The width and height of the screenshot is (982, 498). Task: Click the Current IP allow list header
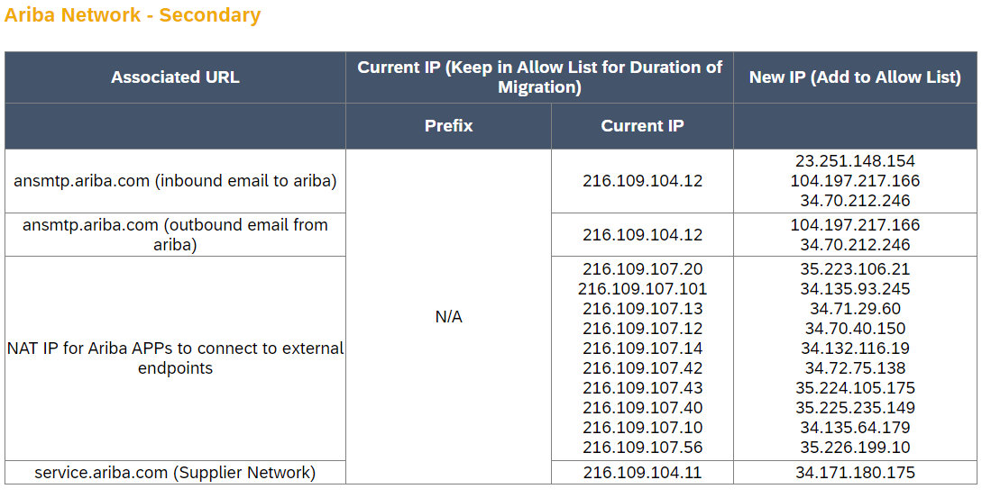(539, 77)
